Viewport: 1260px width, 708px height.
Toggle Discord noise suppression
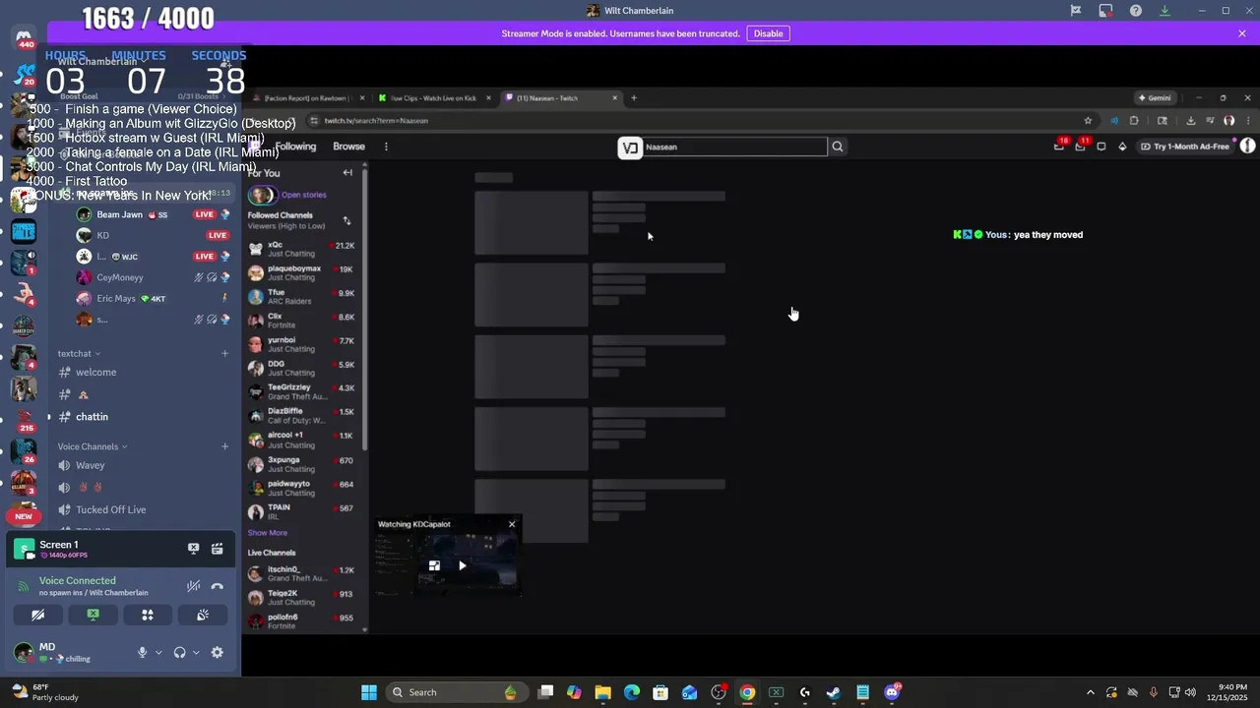[194, 586]
